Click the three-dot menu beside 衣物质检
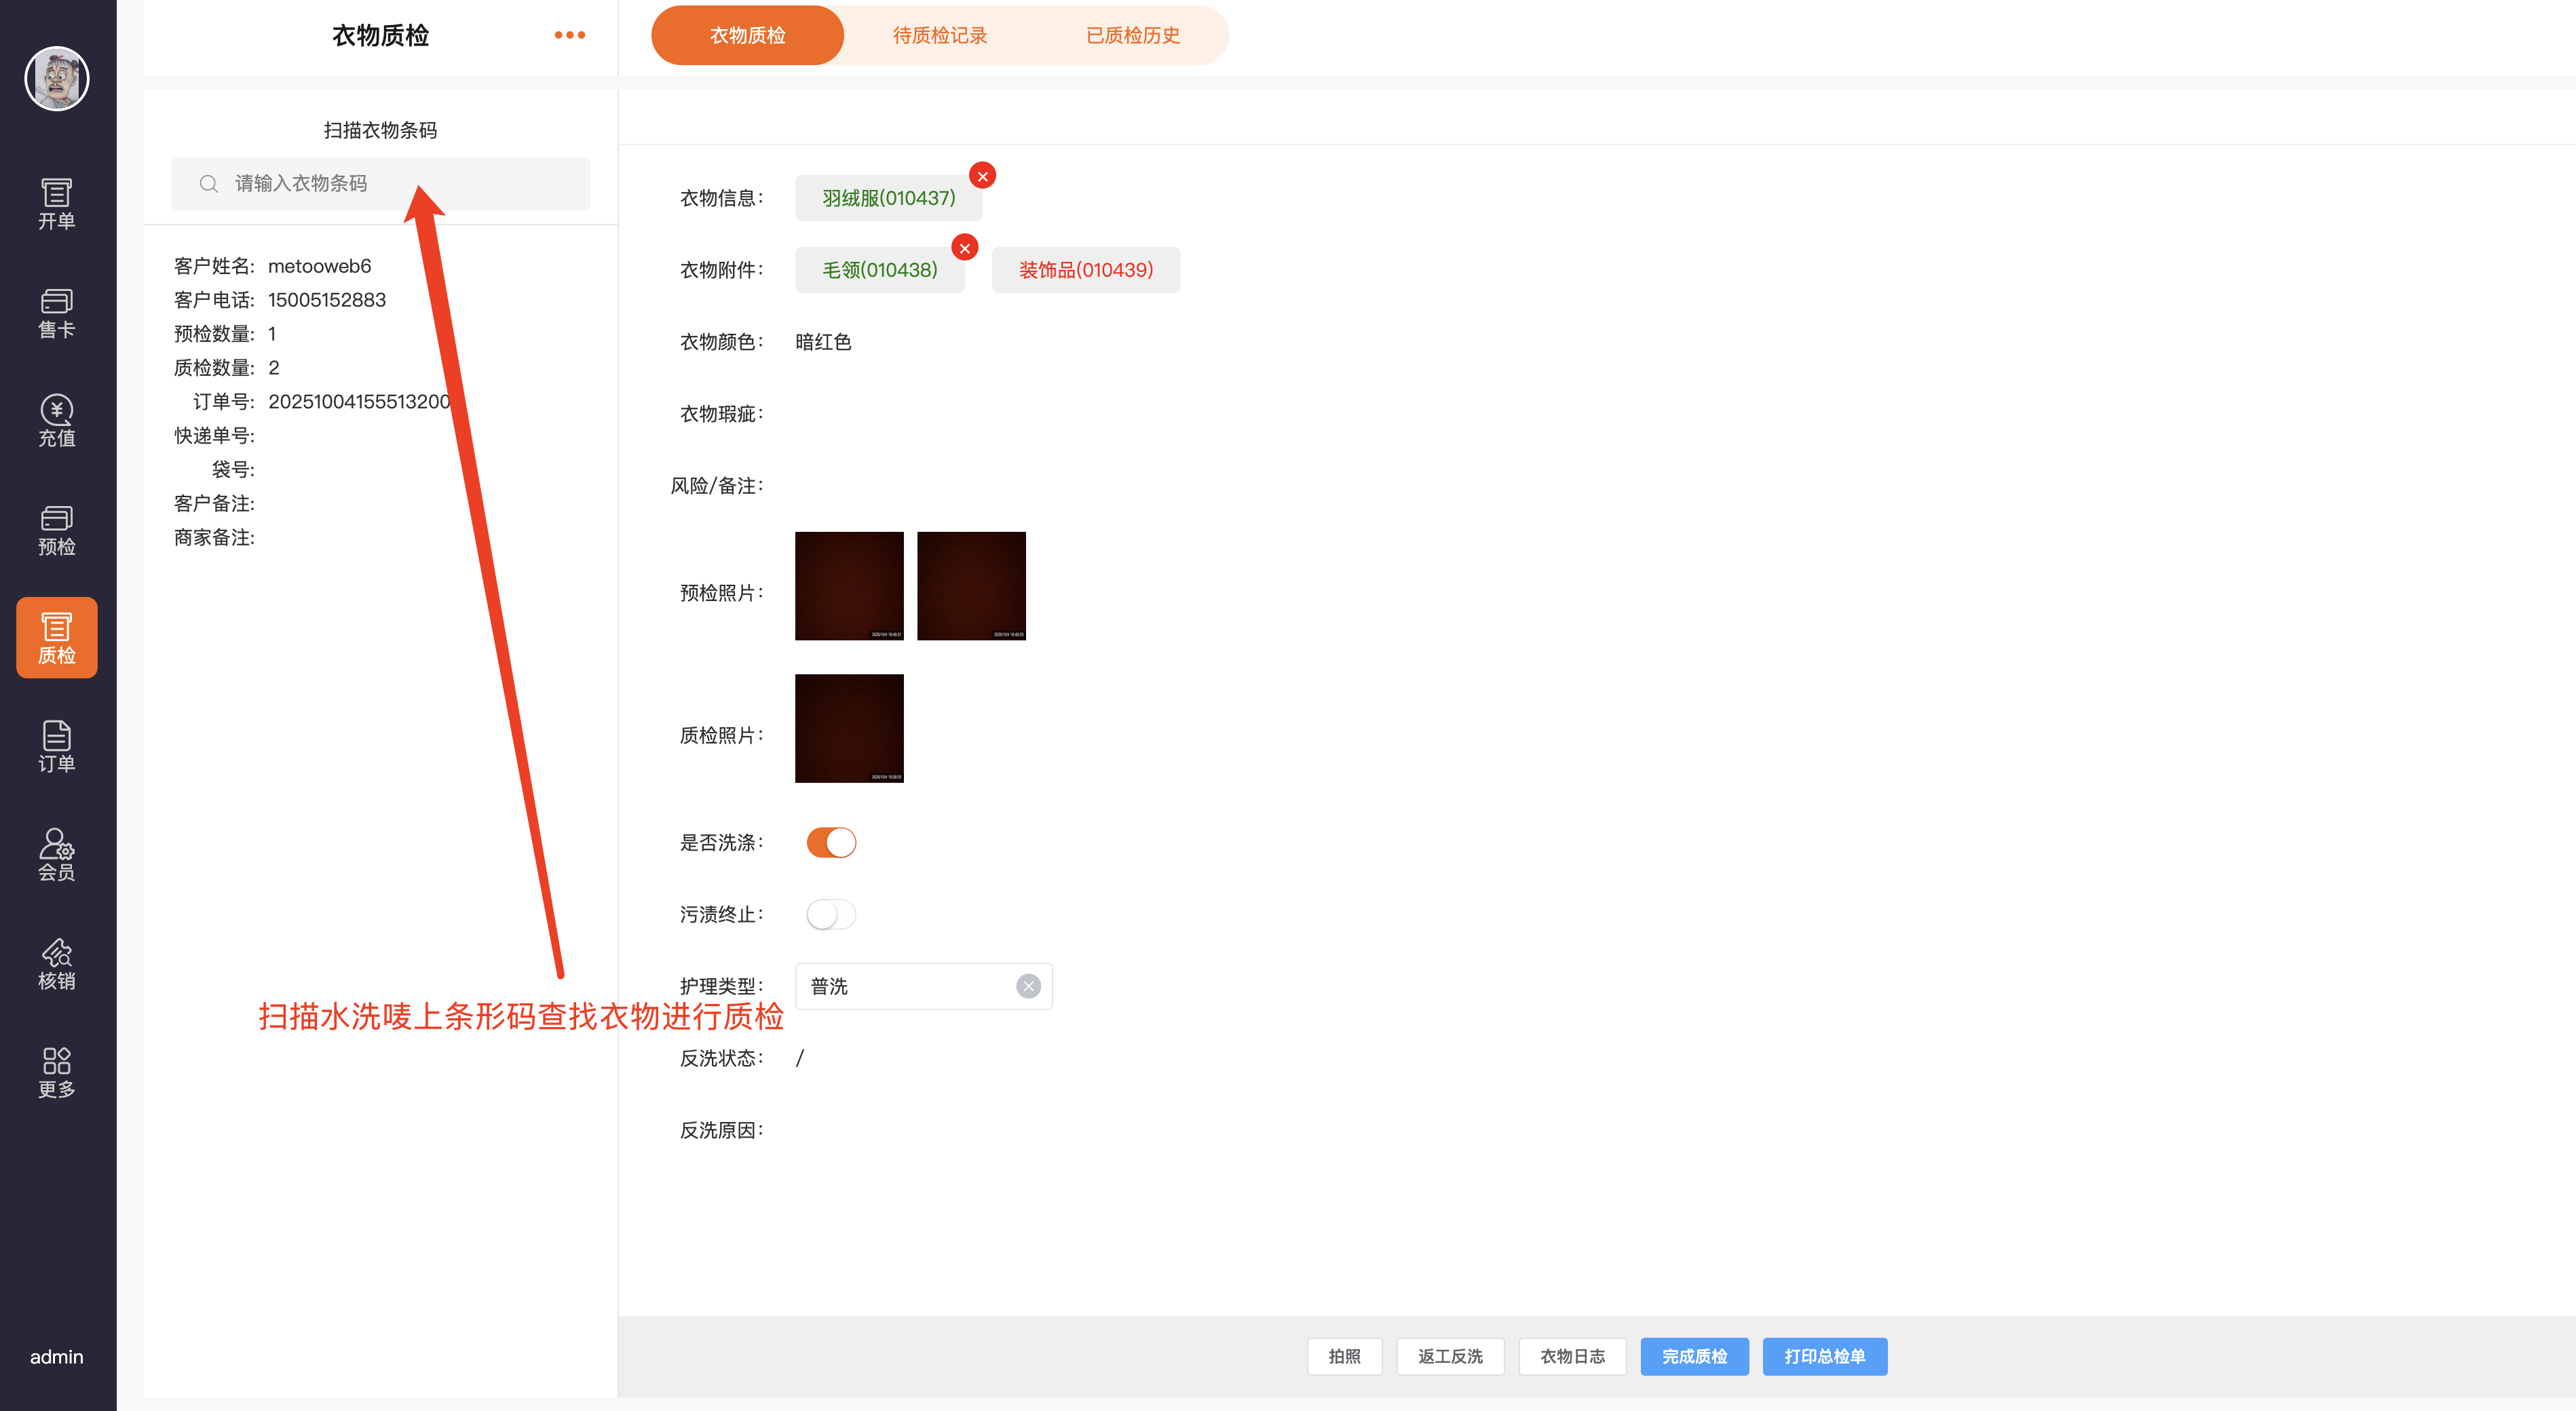2576x1411 pixels. pos(570,35)
